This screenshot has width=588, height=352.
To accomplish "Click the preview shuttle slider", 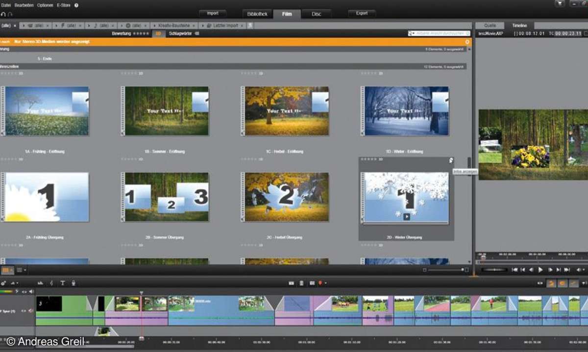I will point(493,269).
